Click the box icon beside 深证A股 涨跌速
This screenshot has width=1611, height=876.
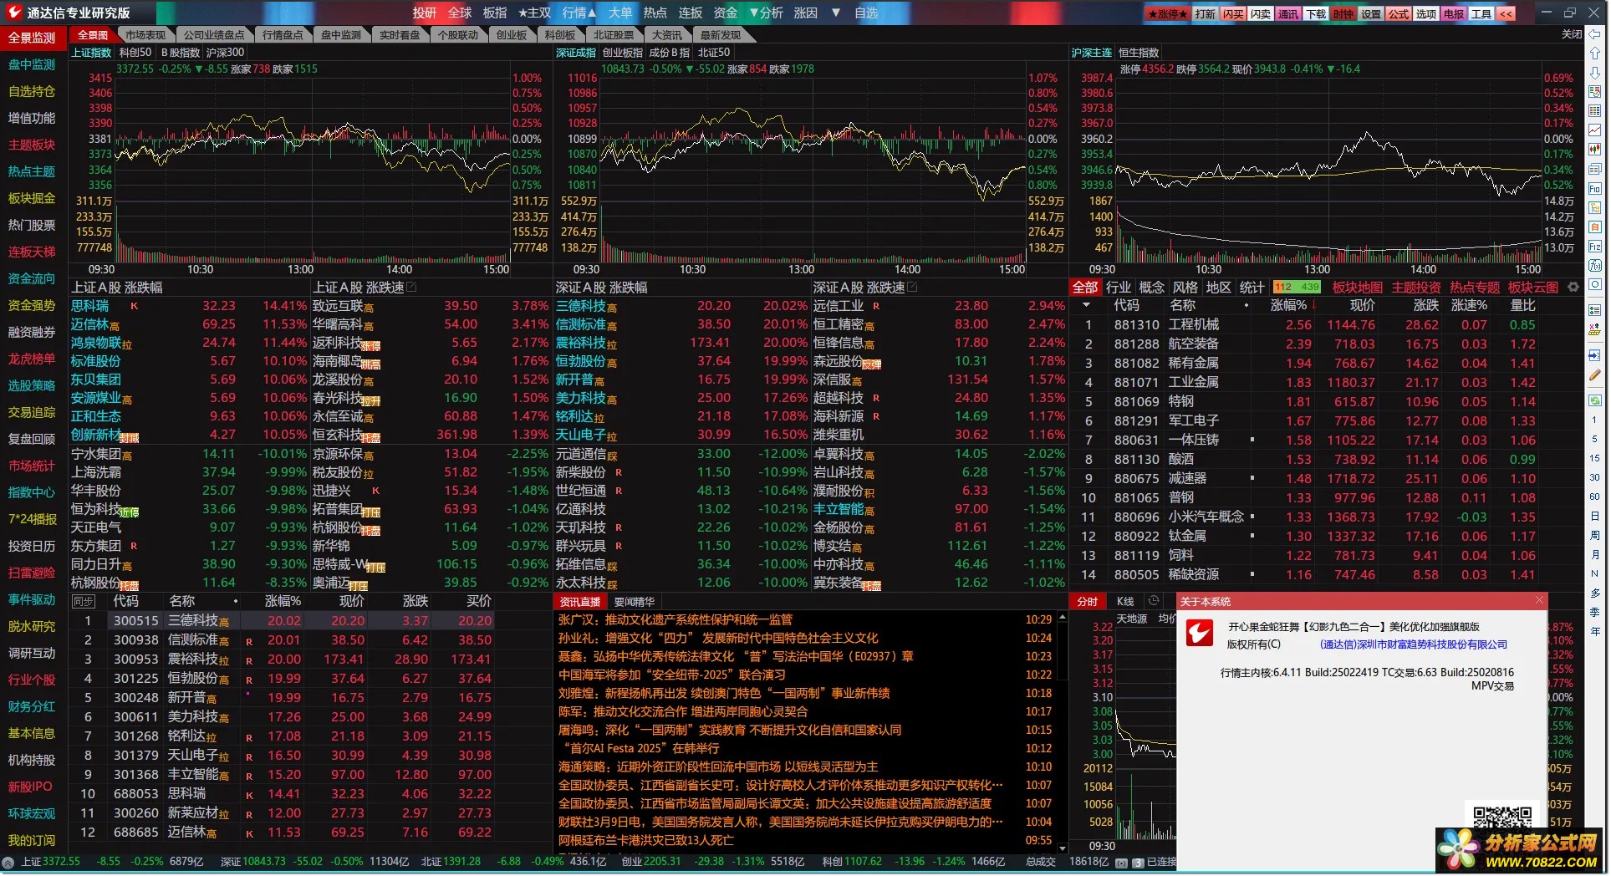912,288
